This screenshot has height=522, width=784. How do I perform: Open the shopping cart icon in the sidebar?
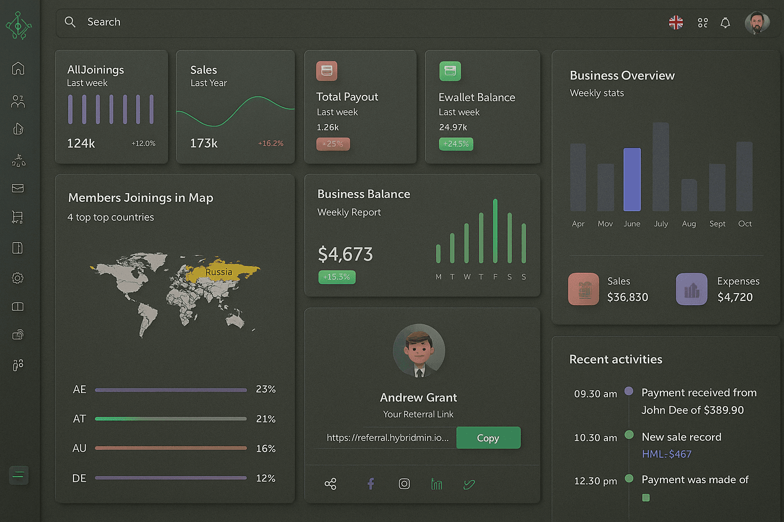[18, 217]
